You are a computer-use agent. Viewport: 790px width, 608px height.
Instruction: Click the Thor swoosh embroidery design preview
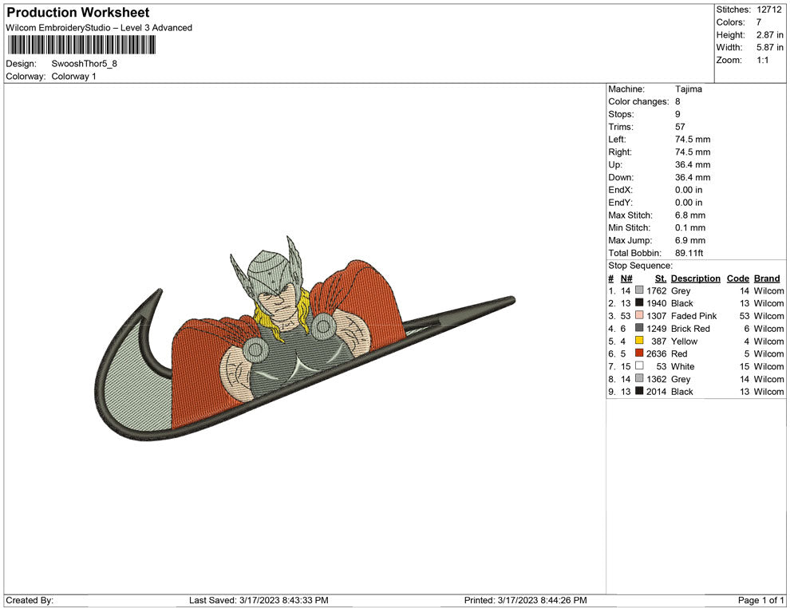[304, 338]
